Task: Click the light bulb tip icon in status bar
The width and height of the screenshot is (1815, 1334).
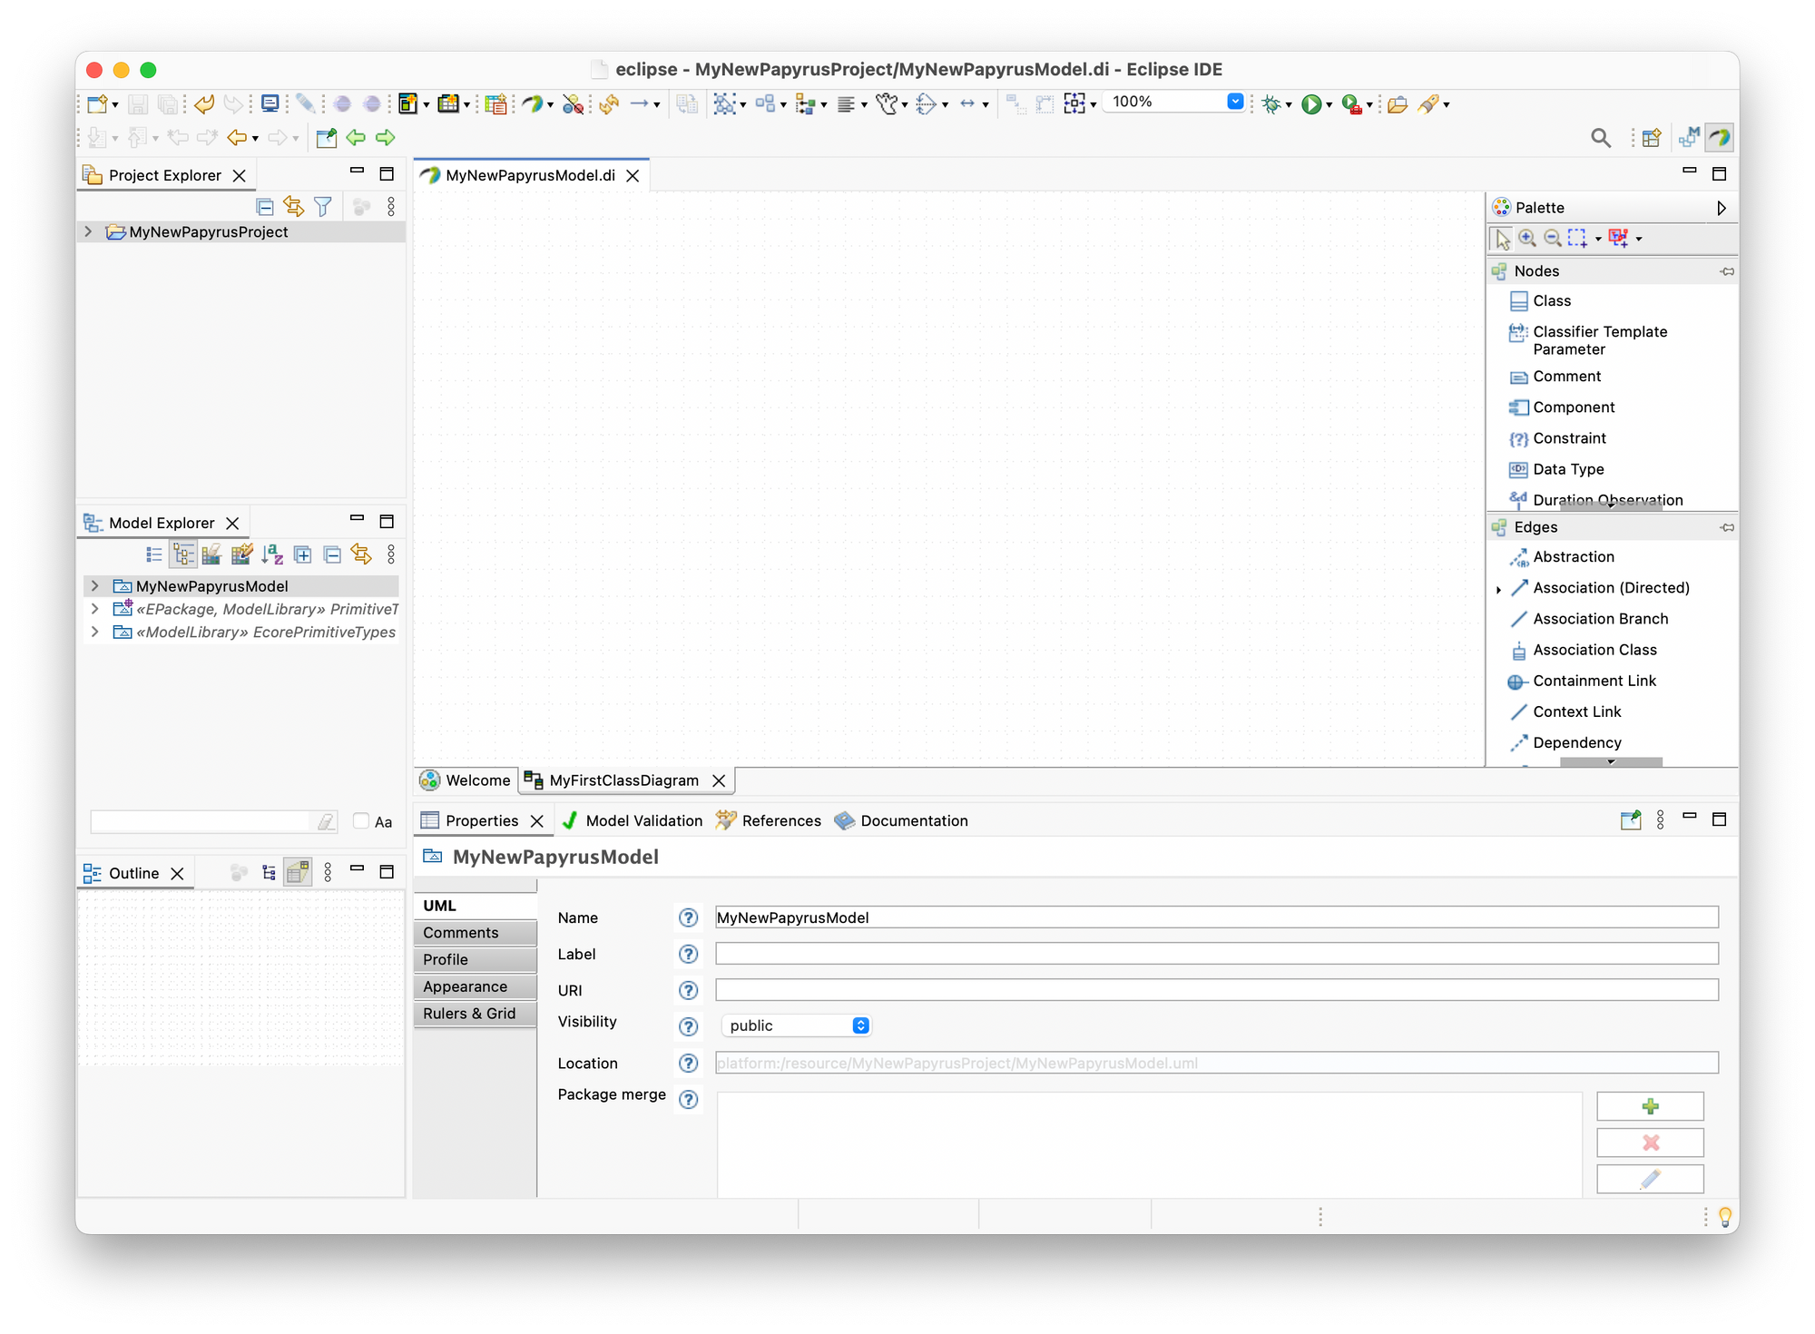Action: click(1725, 1216)
